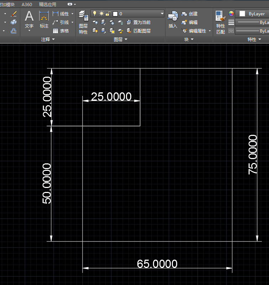
Task: Open the ByLayer lineweight dropdown
Action: click(x=252, y=22)
